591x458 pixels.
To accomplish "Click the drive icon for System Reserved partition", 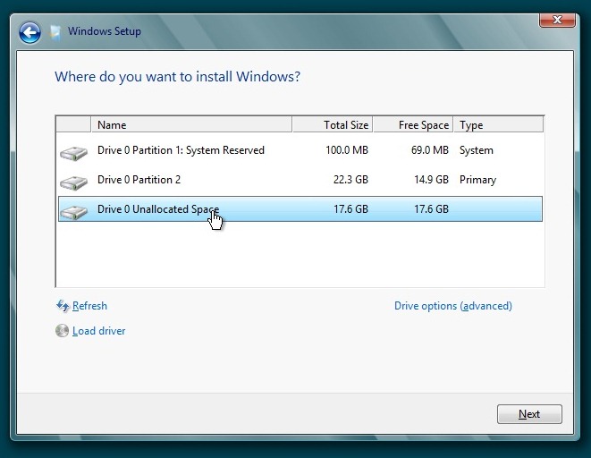I will coord(73,153).
